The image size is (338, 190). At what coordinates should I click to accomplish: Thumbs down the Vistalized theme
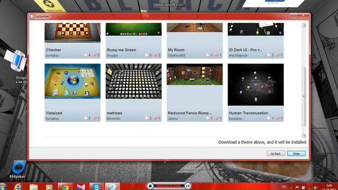(x=95, y=118)
